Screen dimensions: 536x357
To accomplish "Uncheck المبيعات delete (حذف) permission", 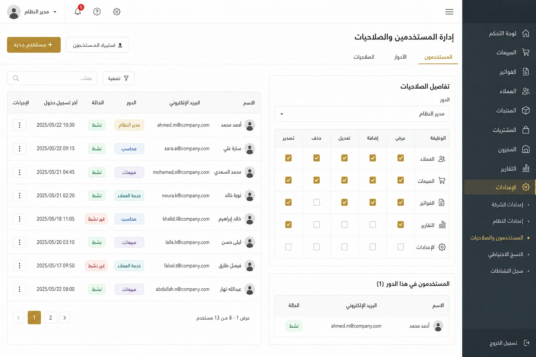I will point(317,180).
